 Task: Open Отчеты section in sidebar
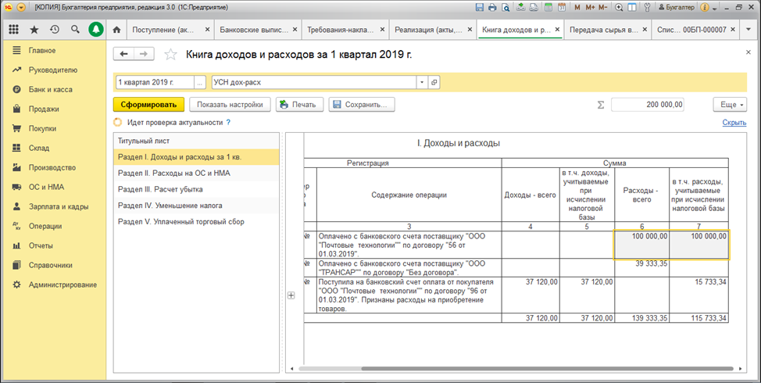pos(41,245)
